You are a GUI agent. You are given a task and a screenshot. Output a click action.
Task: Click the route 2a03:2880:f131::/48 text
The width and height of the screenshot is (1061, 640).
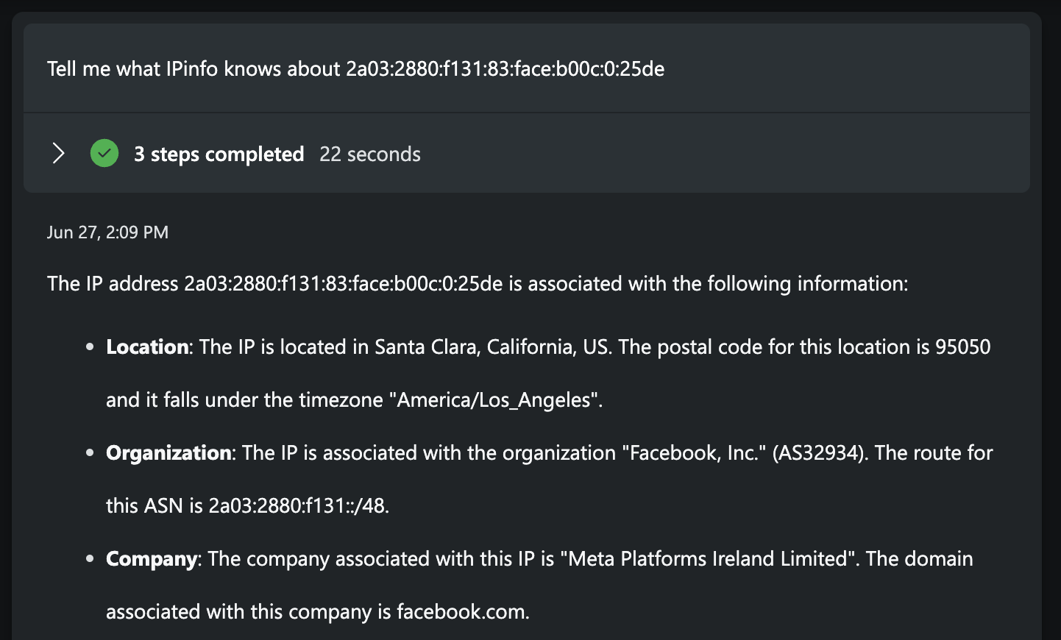click(x=297, y=505)
